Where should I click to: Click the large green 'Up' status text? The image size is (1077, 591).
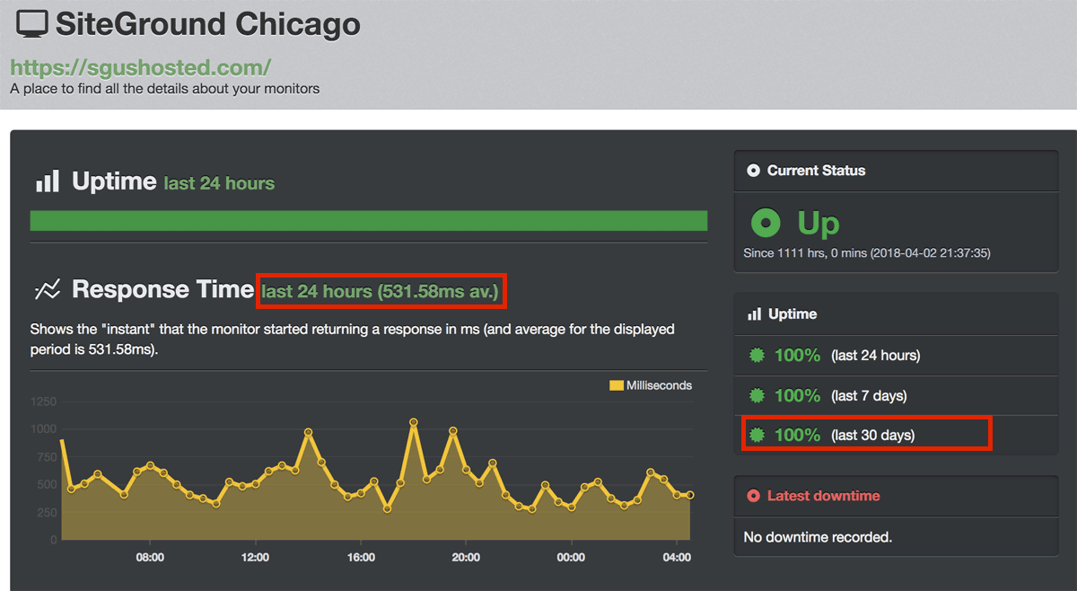819,222
